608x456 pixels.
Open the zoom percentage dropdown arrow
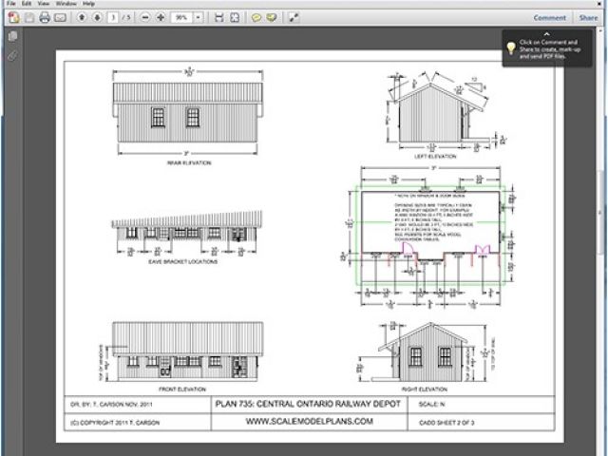pyautogui.click(x=198, y=18)
